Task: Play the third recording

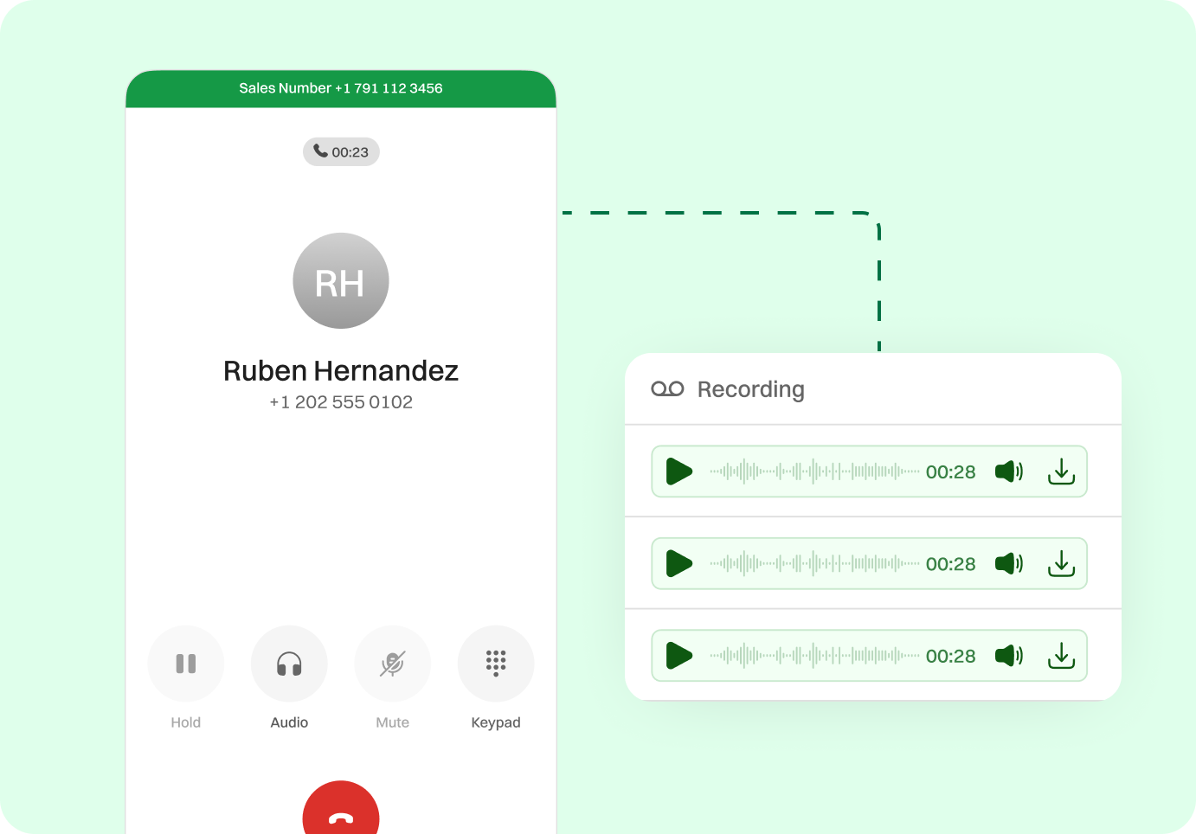Action: 679,656
